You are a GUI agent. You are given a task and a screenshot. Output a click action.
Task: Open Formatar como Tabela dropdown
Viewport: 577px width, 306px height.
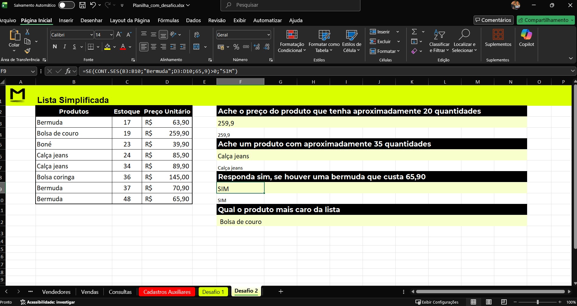coord(324,41)
